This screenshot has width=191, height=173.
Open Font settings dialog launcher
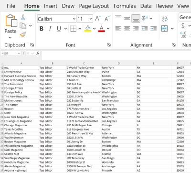click(109, 45)
